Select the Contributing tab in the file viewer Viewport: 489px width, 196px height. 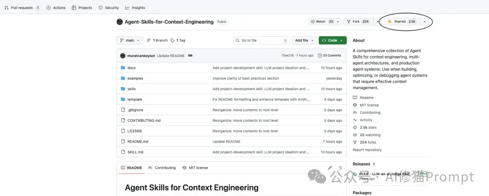click(162, 167)
